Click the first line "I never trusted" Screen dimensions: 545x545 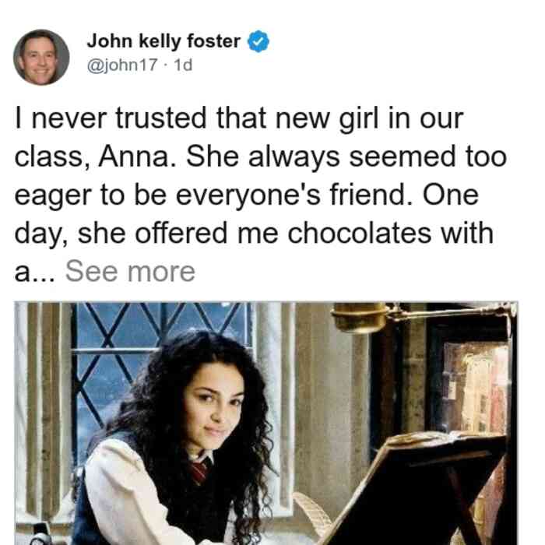[111, 118]
